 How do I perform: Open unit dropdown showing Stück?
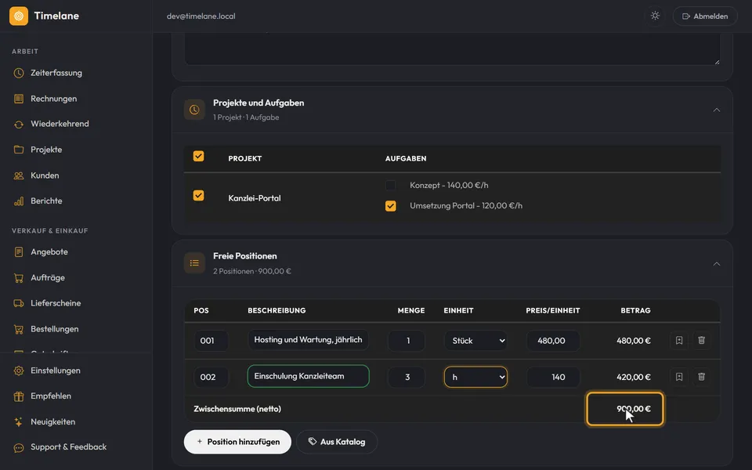[x=475, y=341]
